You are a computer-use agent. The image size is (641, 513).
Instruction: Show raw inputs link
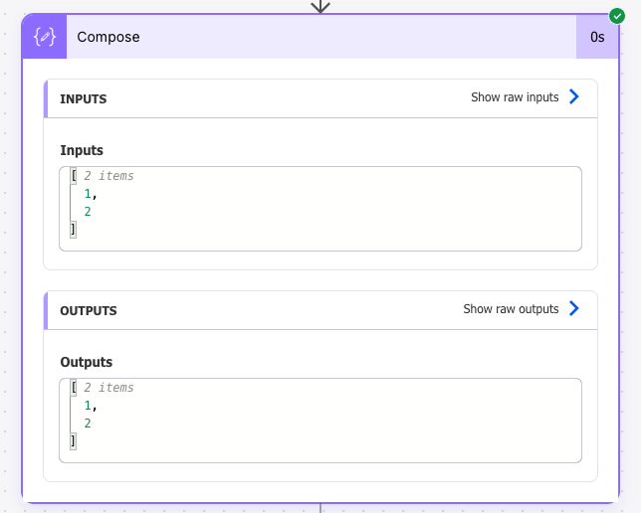tap(515, 97)
